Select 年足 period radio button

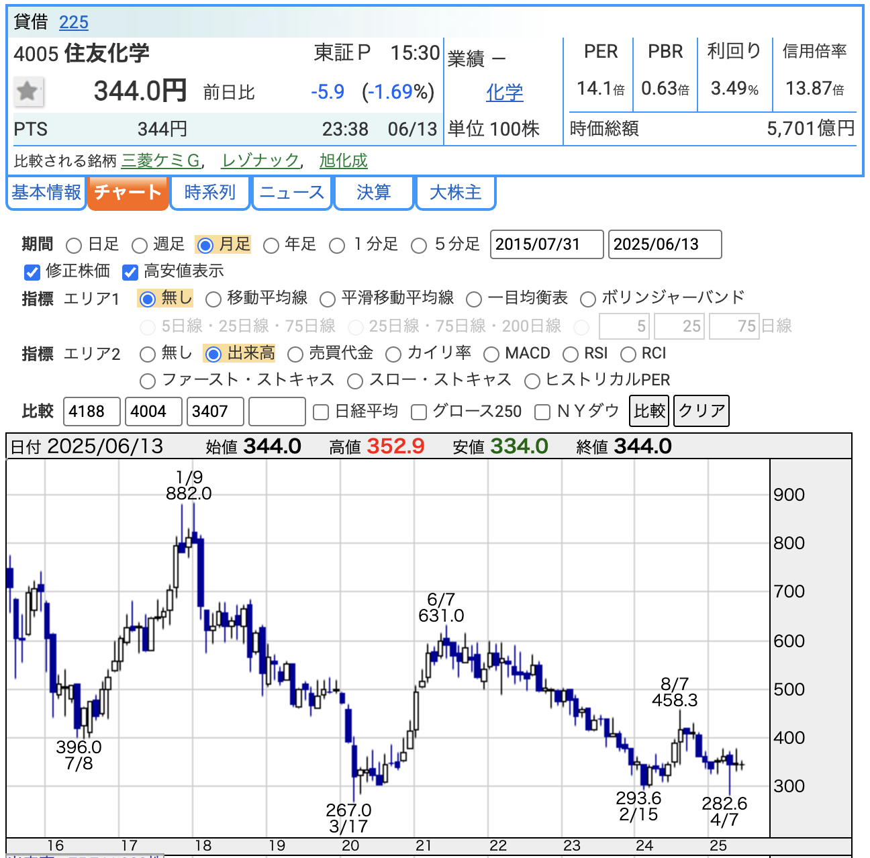click(x=271, y=245)
